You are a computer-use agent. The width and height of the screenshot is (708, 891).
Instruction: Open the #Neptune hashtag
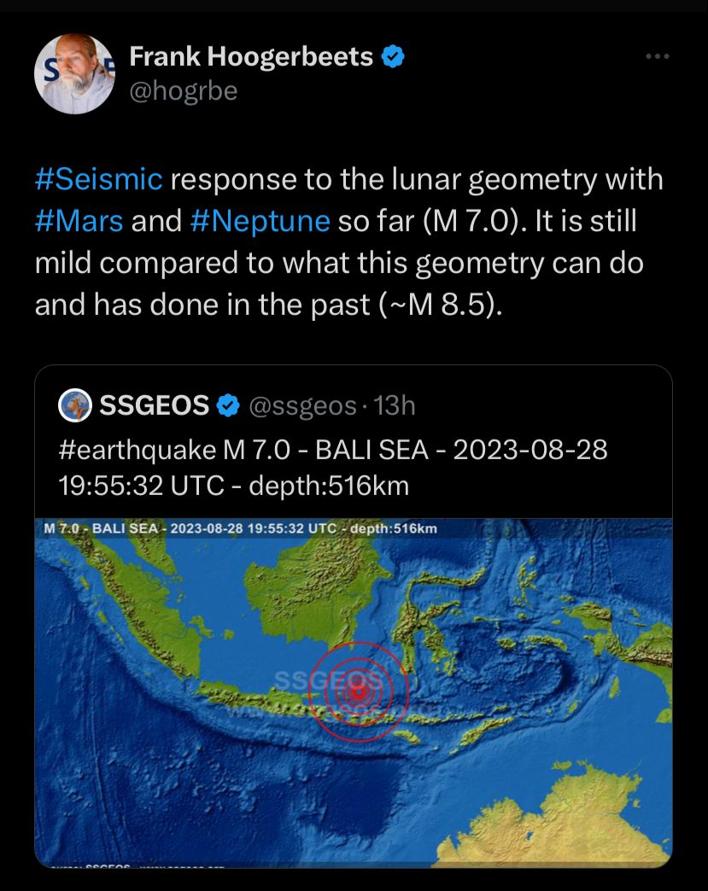coord(260,221)
